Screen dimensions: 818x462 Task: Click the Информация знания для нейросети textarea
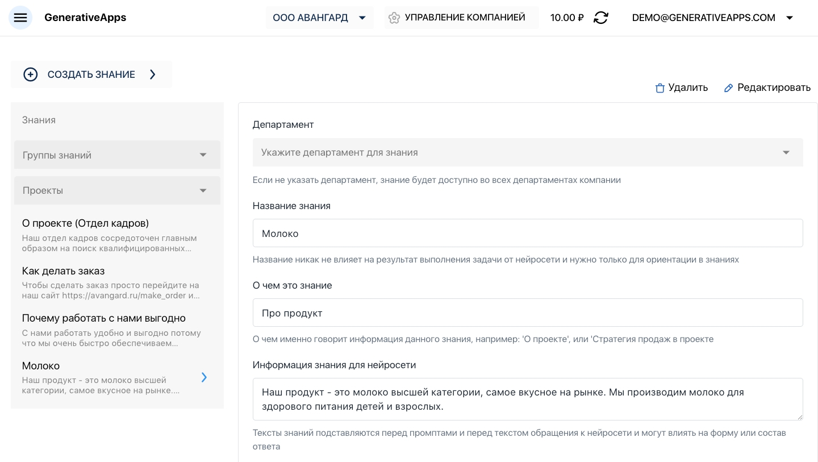tap(528, 399)
